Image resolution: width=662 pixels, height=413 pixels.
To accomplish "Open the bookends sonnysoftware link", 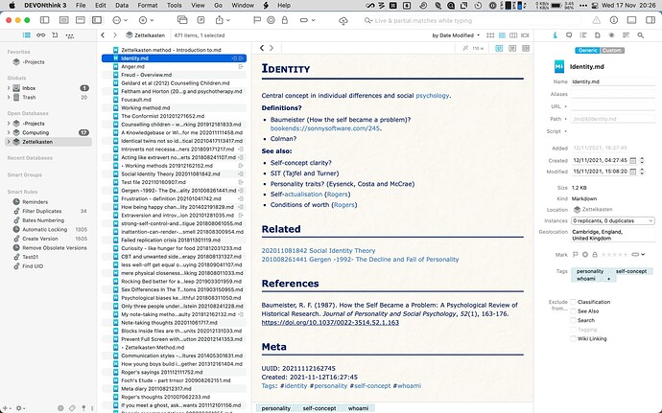I will (325, 128).
